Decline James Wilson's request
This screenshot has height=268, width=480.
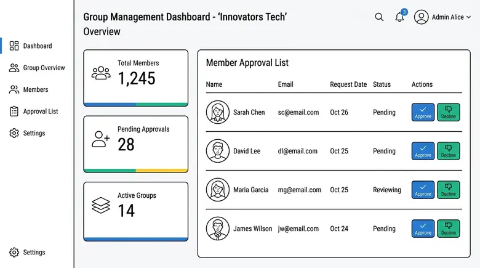448,229
